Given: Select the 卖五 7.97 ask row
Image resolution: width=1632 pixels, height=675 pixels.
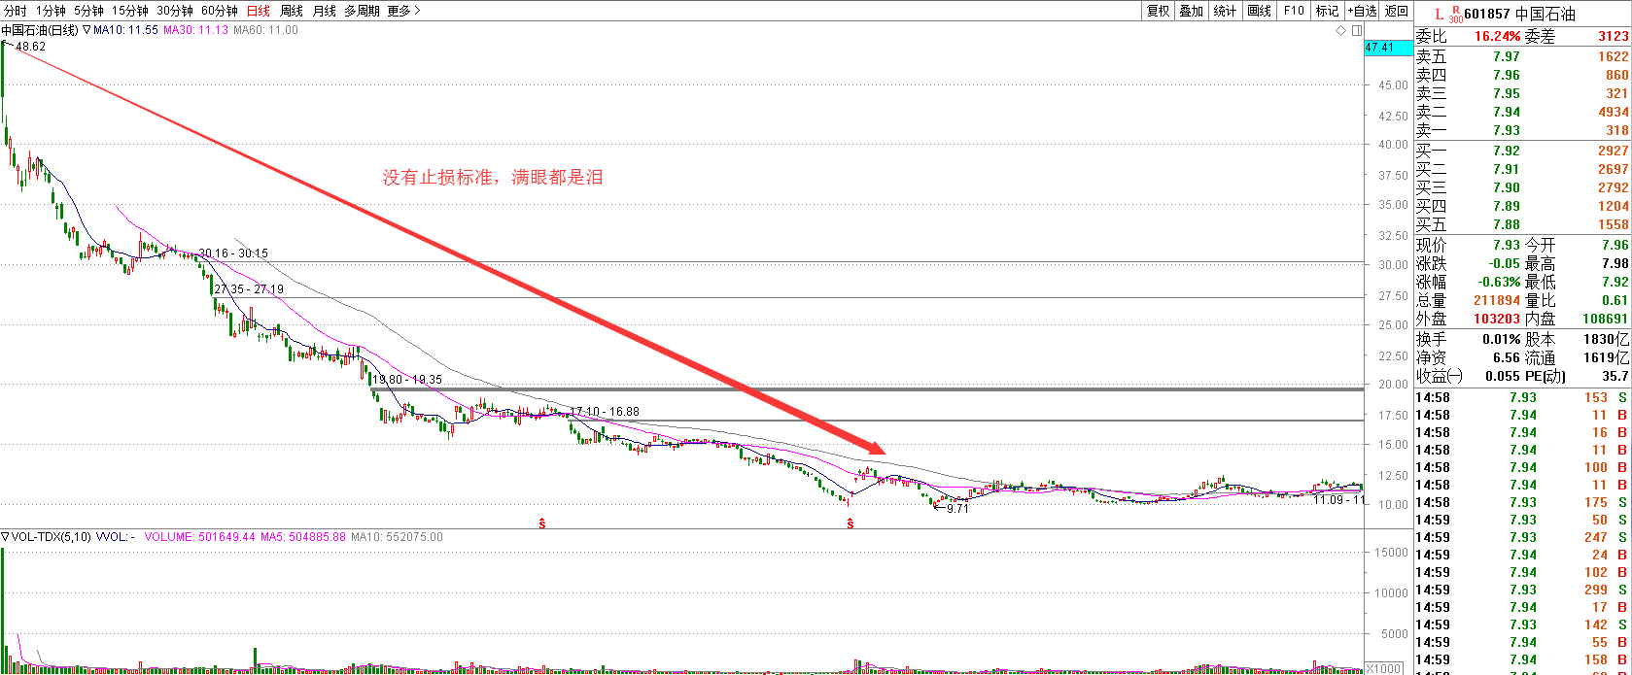Looking at the screenshot, I should [1522, 56].
